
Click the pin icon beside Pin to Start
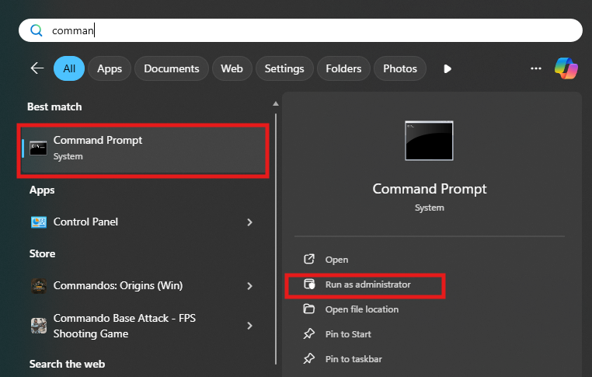pos(309,333)
